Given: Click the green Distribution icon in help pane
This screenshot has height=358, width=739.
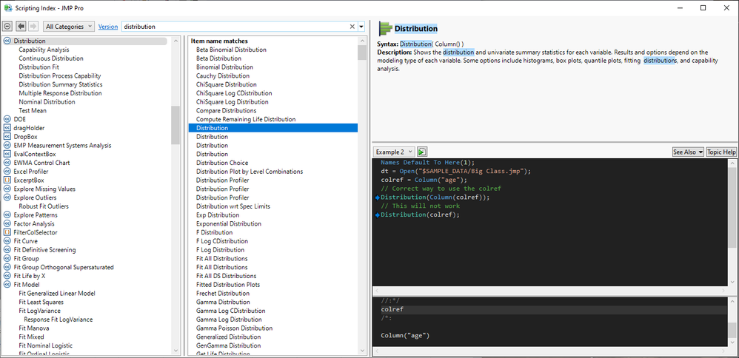Looking at the screenshot, I should pyautogui.click(x=384, y=29).
